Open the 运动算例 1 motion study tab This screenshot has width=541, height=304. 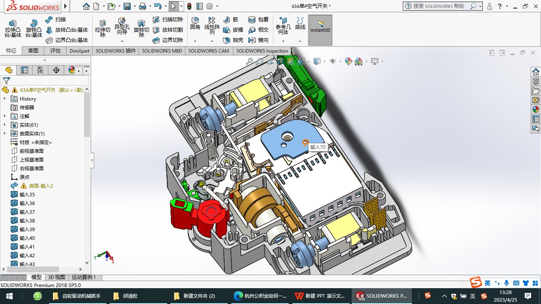pyautogui.click(x=84, y=277)
